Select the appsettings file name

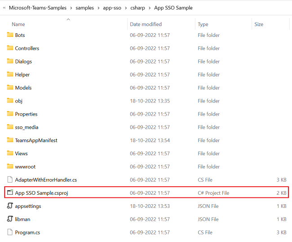click(x=28, y=206)
